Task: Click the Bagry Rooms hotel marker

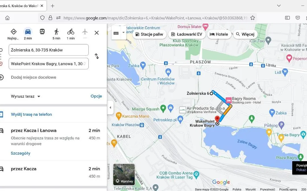Action: (x=229, y=100)
